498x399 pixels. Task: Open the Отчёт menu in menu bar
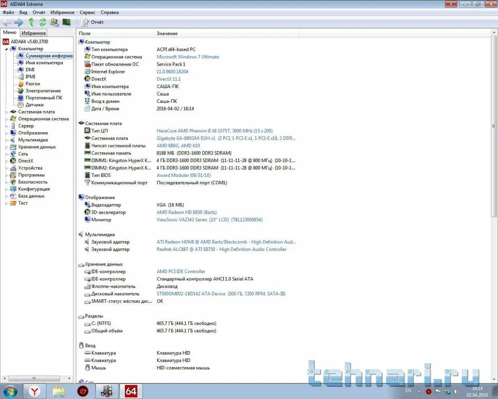(x=39, y=12)
